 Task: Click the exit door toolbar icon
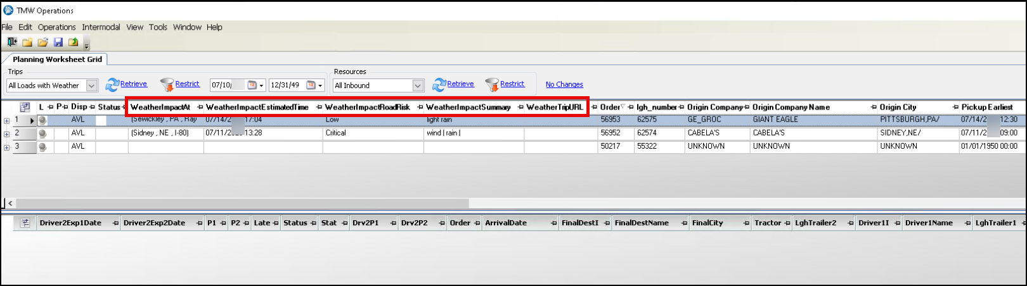pyautogui.click(x=12, y=42)
